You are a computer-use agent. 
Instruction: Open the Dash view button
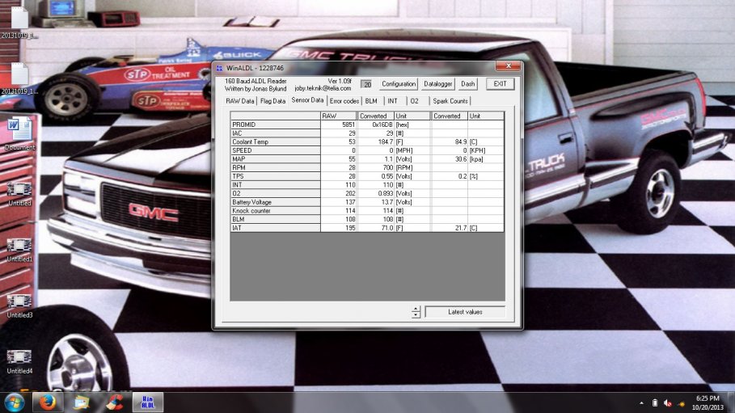(468, 84)
